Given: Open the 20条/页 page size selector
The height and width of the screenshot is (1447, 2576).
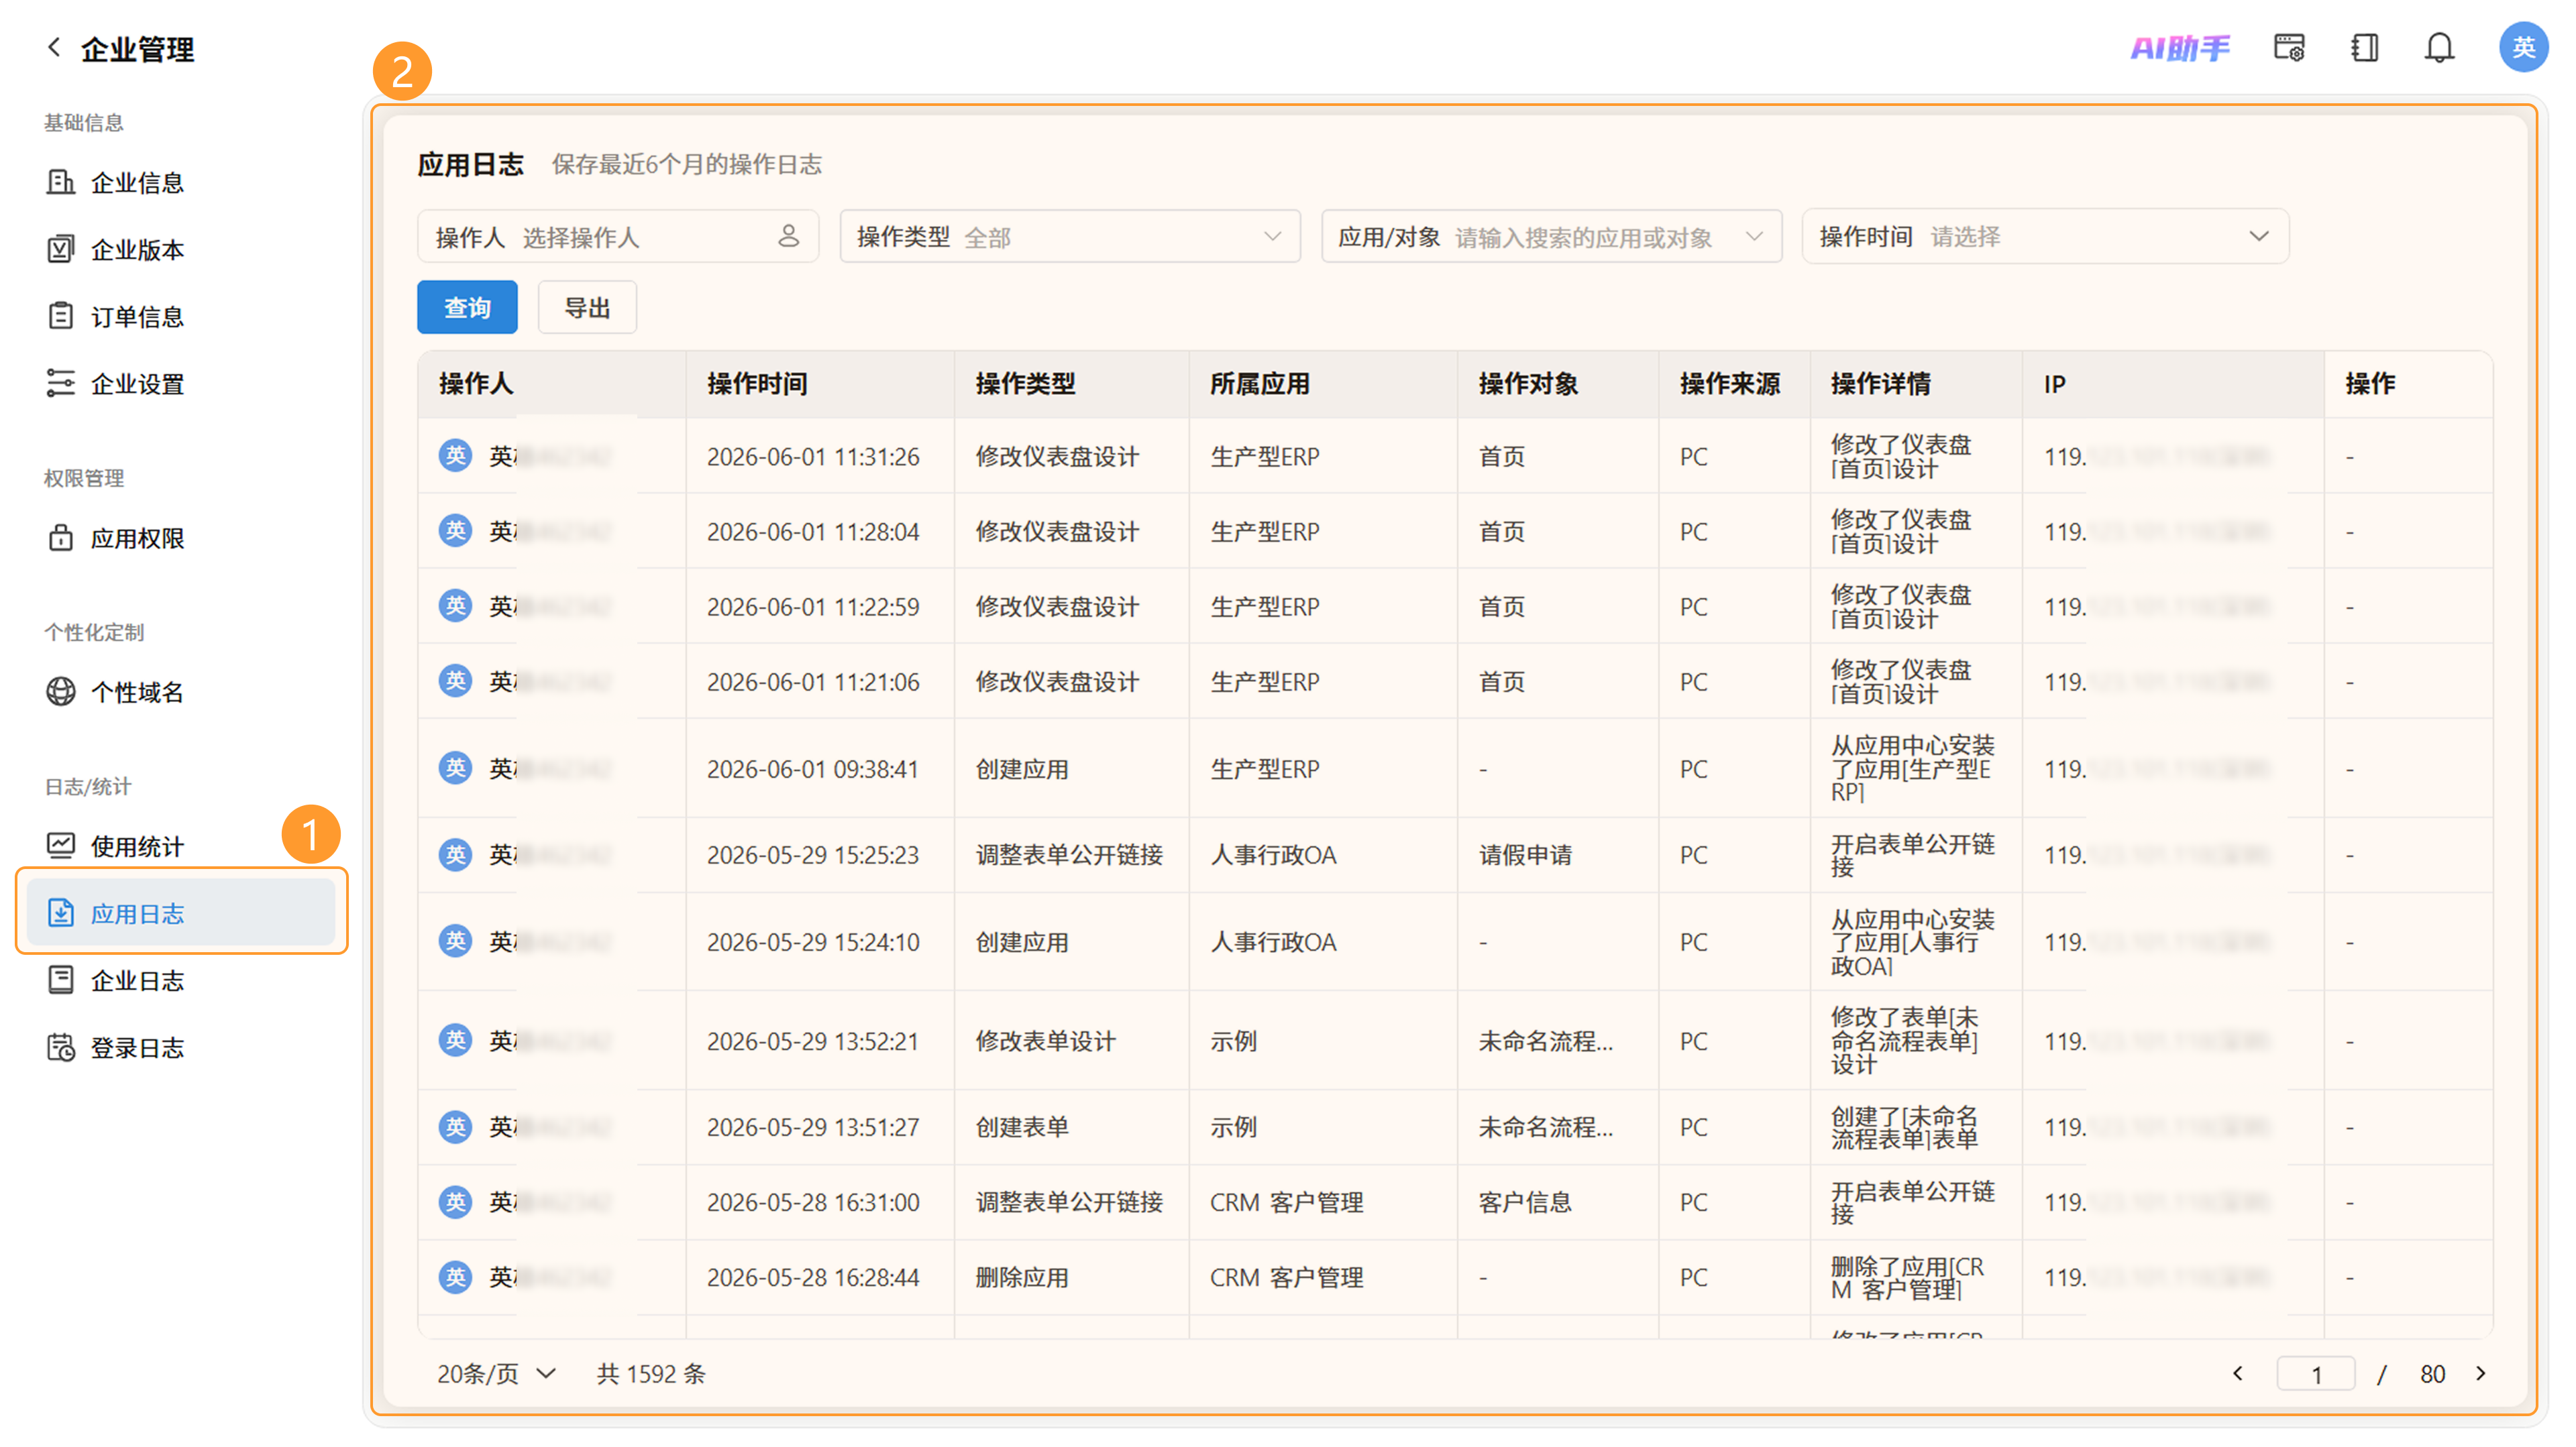Looking at the screenshot, I should pyautogui.click(x=496, y=1374).
